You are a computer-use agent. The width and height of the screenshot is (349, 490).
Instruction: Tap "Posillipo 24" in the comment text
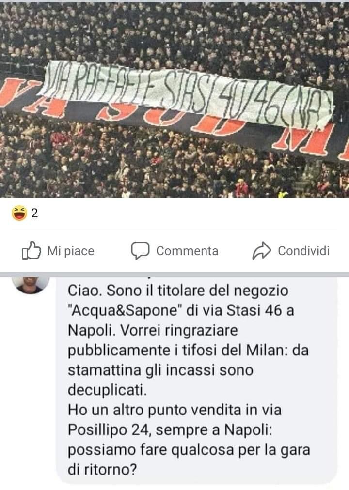coord(110,430)
